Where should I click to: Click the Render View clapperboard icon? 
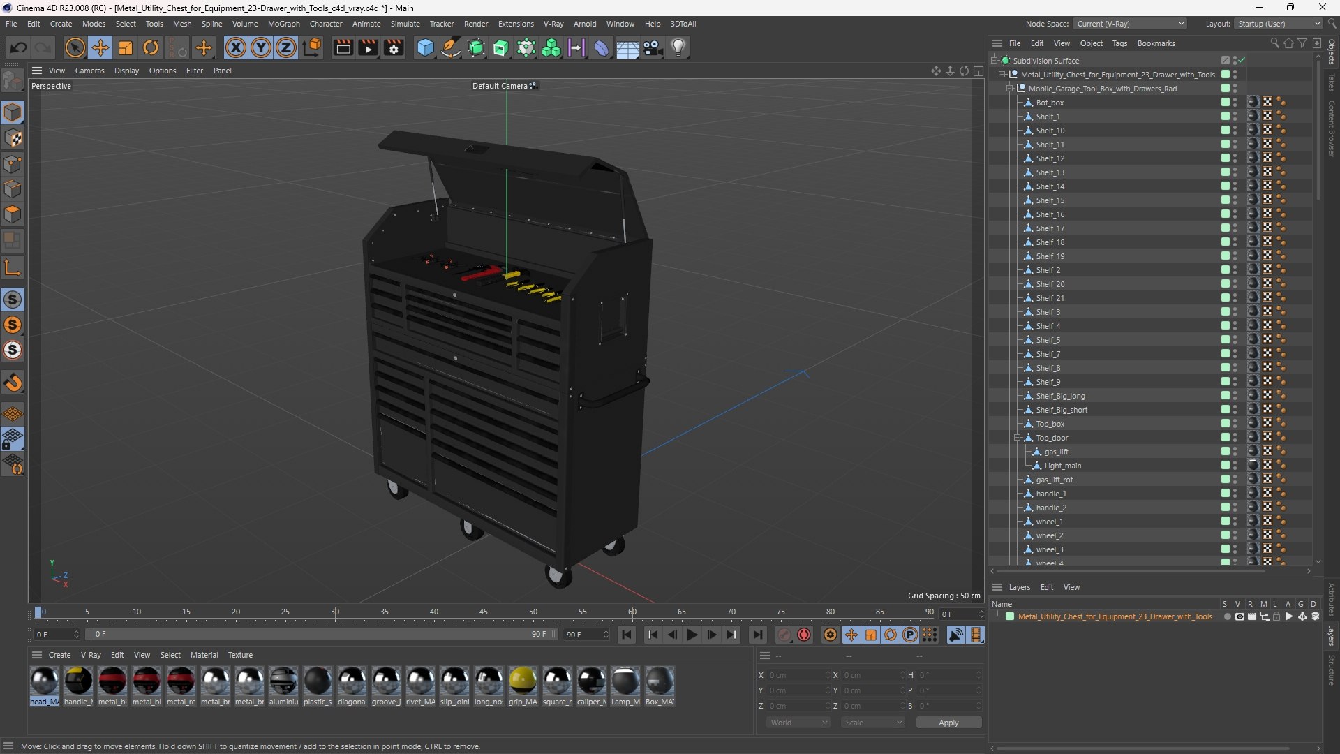click(343, 47)
